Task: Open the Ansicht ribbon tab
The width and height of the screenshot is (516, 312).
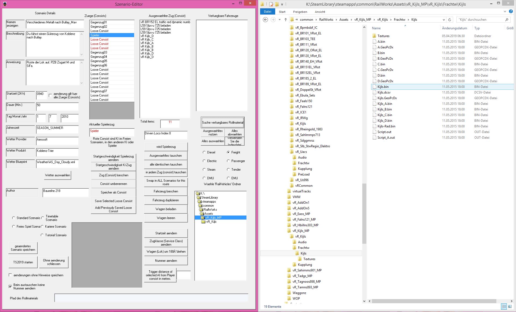Action: click(x=320, y=12)
